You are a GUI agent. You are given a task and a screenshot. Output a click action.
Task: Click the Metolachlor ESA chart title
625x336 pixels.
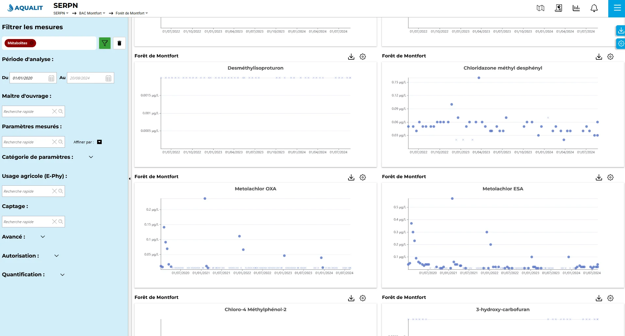(x=503, y=189)
